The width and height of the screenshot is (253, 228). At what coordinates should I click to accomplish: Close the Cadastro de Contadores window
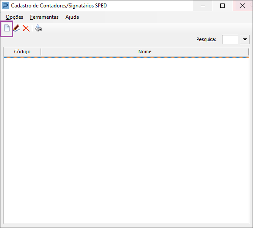tap(243, 6)
